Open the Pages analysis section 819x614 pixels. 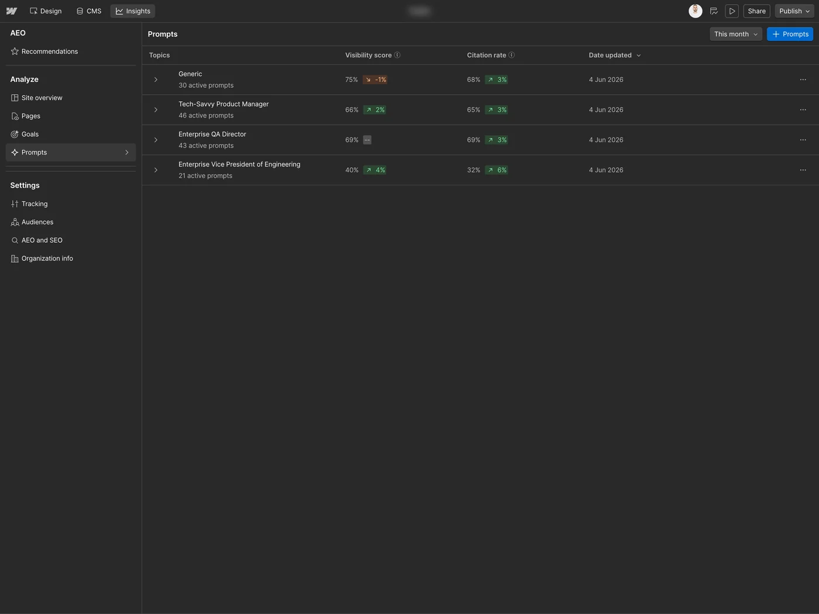pyautogui.click(x=71, y=116)
